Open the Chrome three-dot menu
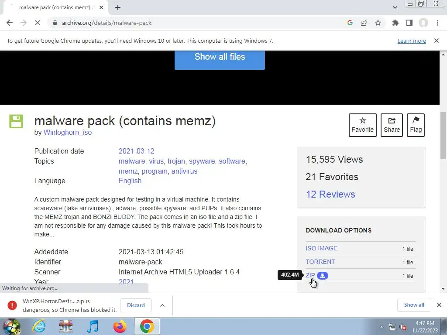 coord(437,23)
